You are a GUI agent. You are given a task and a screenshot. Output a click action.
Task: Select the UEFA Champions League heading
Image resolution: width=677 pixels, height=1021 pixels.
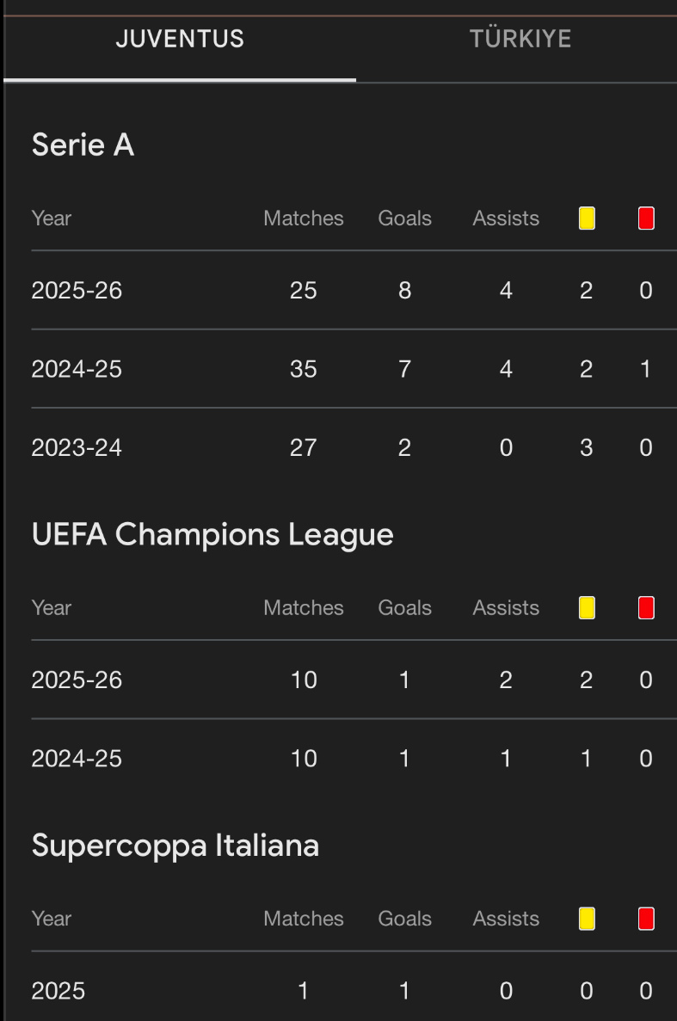(212, 535)
